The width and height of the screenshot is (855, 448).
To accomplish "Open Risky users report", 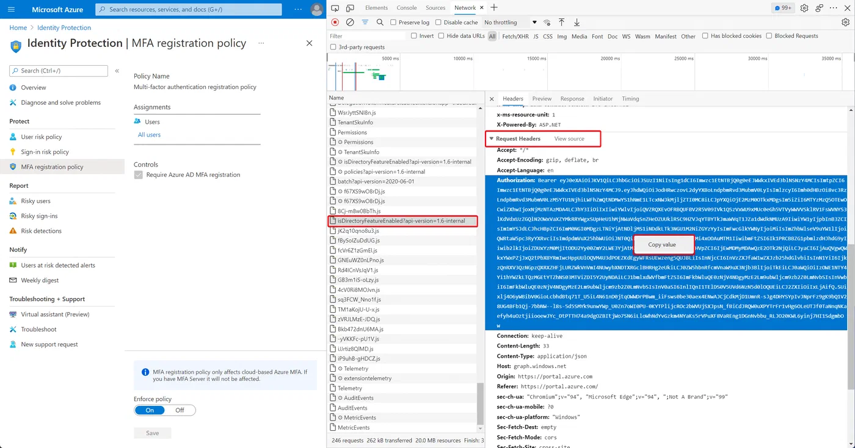I will click(x=35, y=201).
